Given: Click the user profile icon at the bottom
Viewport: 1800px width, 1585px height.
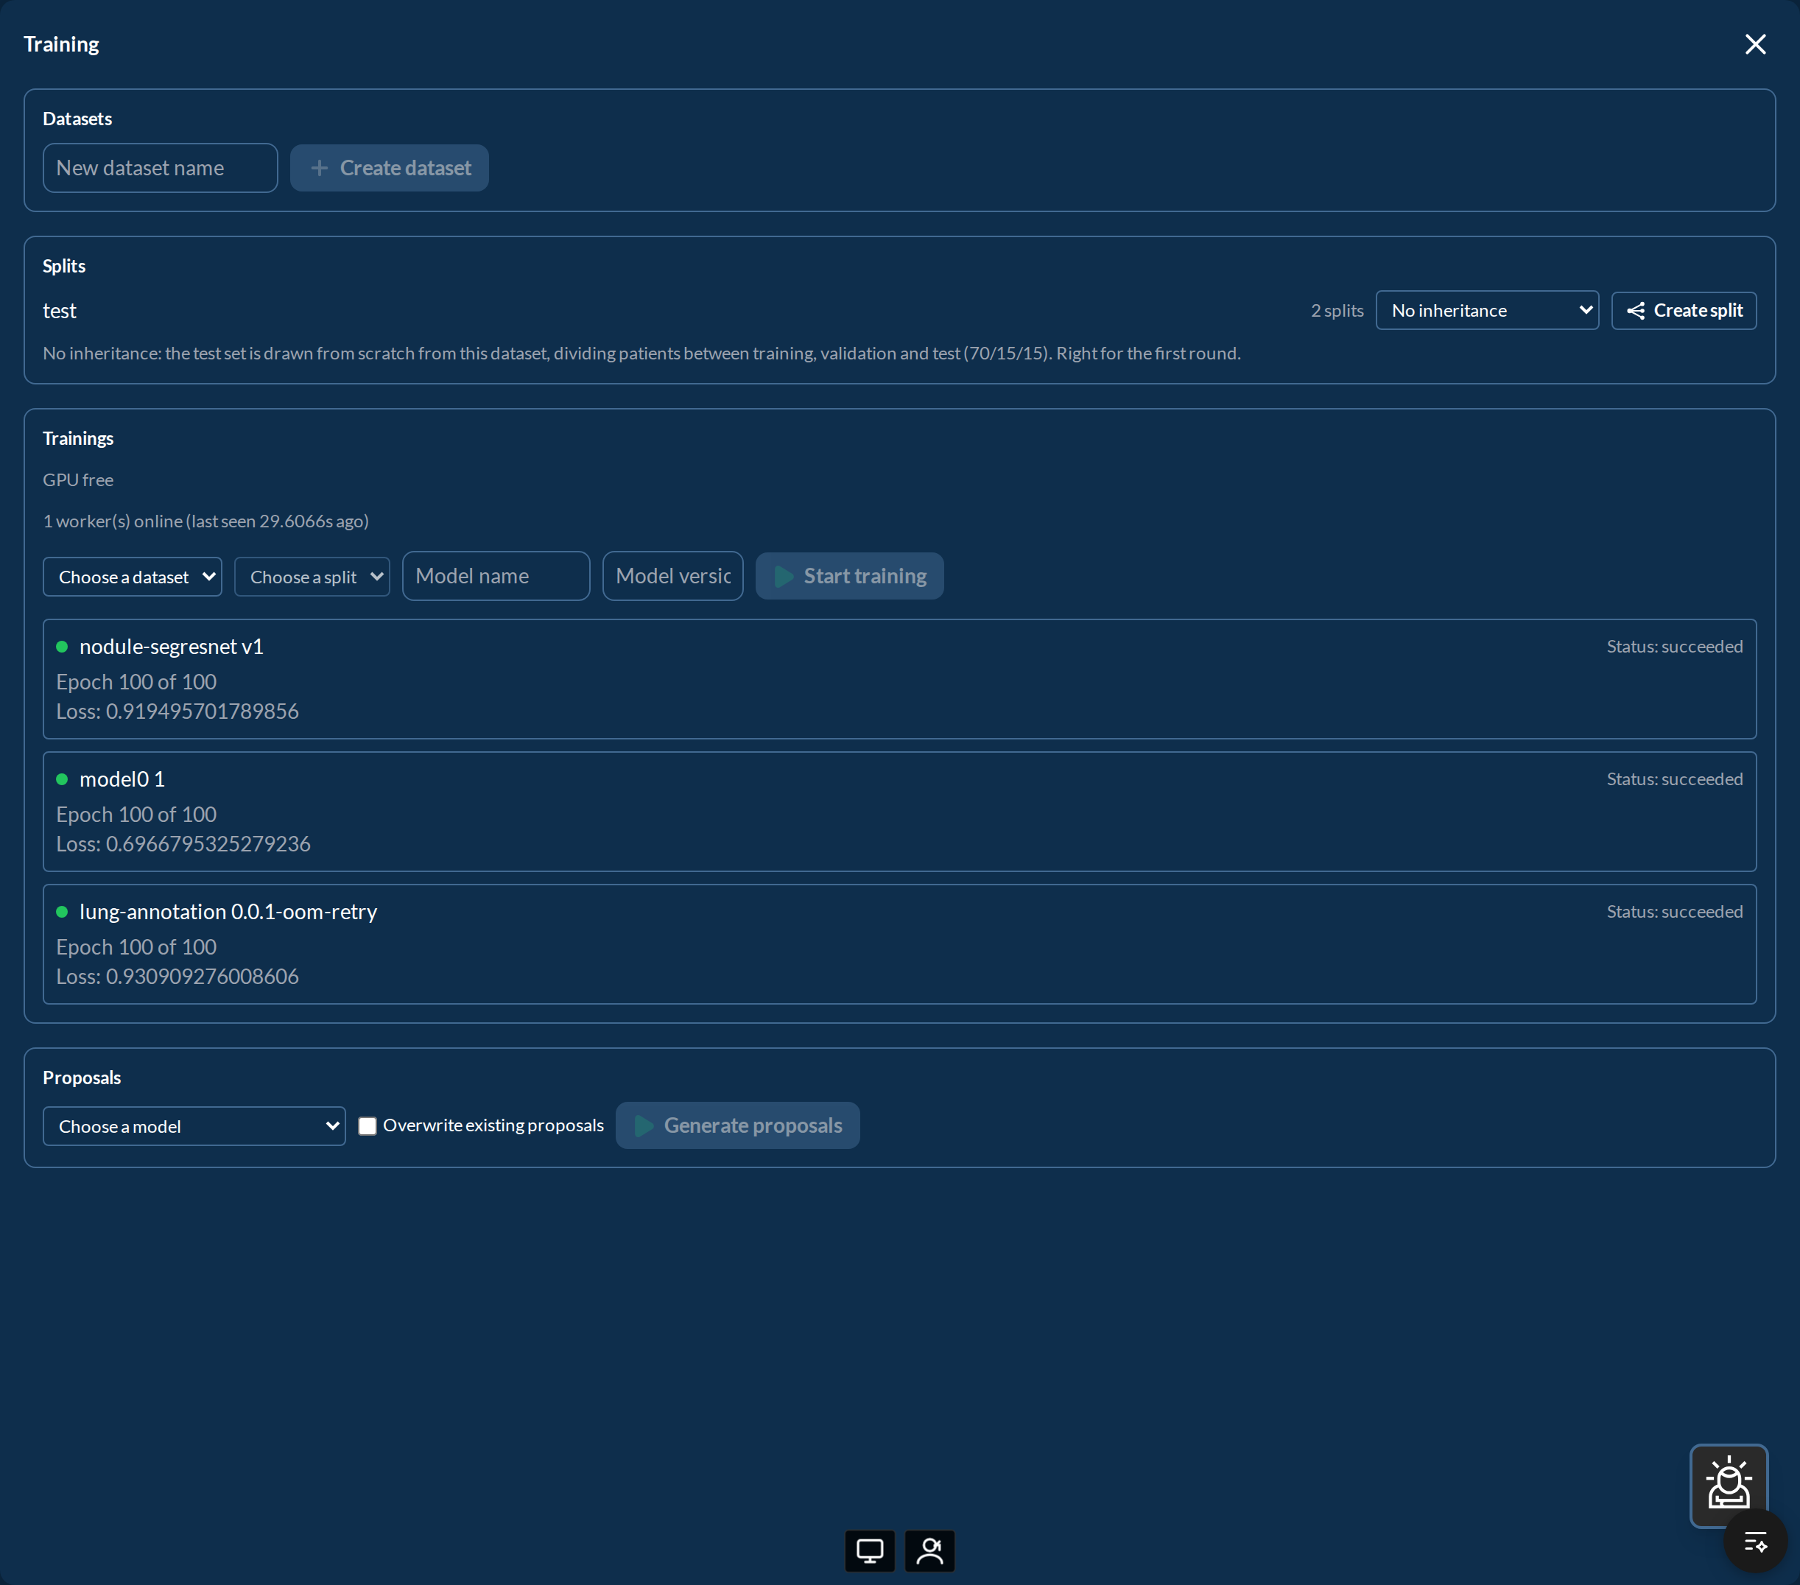Looking at the screenshot, I should 929,1550.
